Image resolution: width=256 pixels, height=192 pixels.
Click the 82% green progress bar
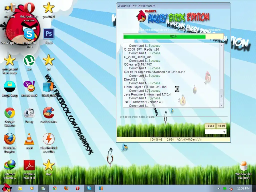(x=173, y=36)
